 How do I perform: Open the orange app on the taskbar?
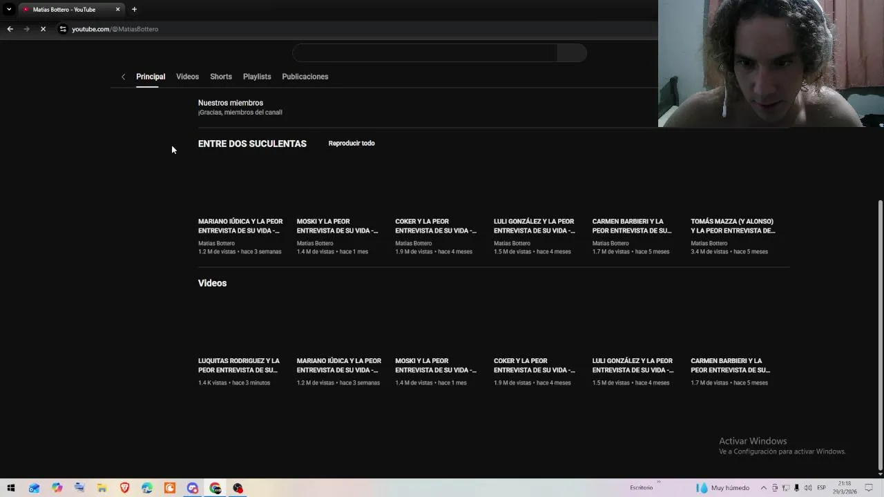click(170, 488)
